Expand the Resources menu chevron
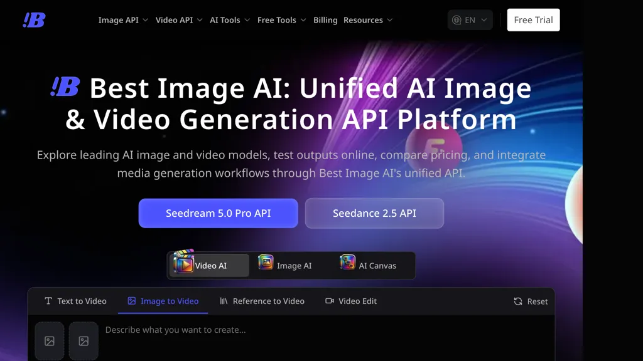 point(389,20)
